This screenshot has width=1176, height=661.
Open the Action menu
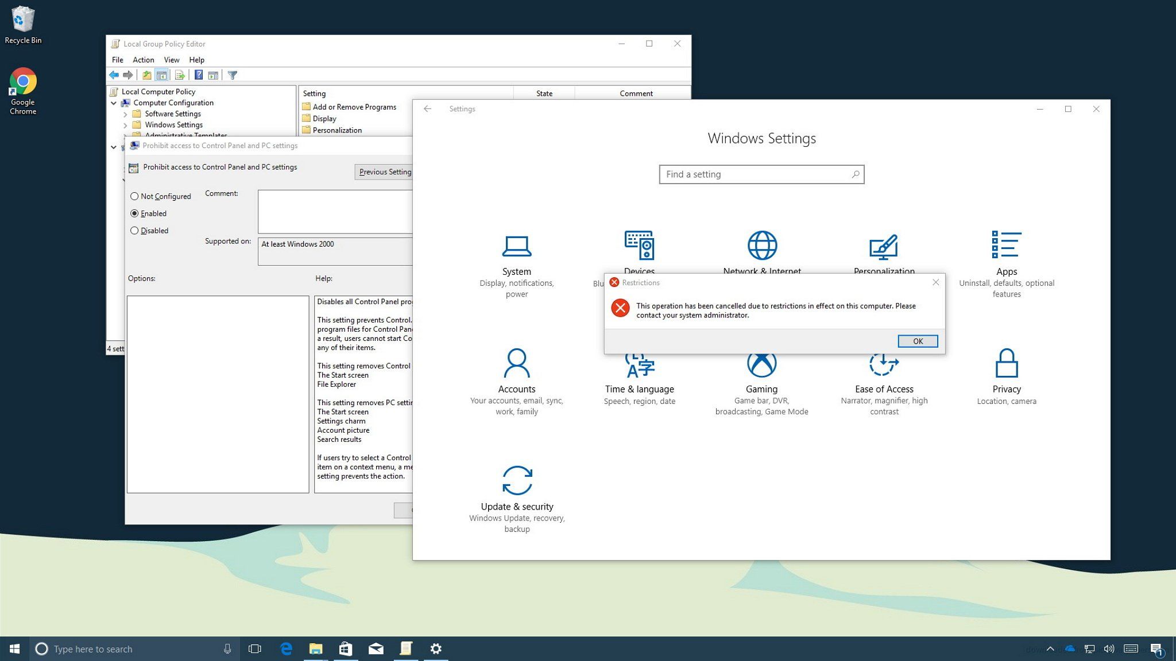pos(143,60)
